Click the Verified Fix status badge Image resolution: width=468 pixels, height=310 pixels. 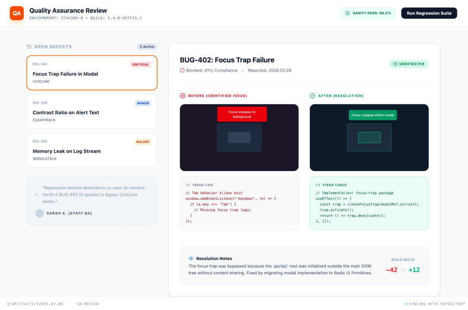pyautogui.click(x=409, y=64)
